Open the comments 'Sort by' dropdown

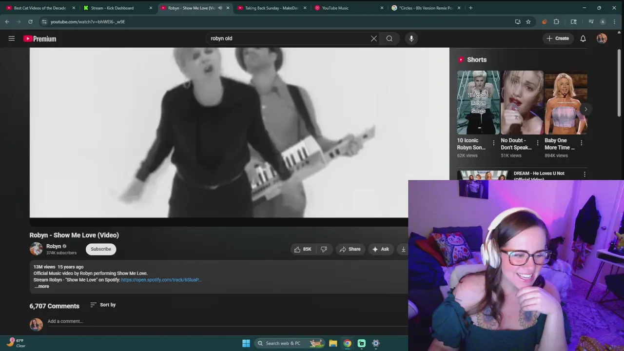click(103, 305)
